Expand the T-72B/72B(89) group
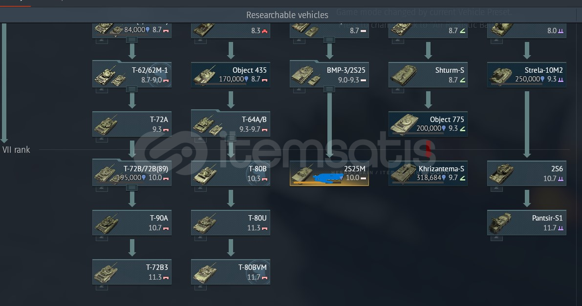582x306 pixels. click(132, 188)
